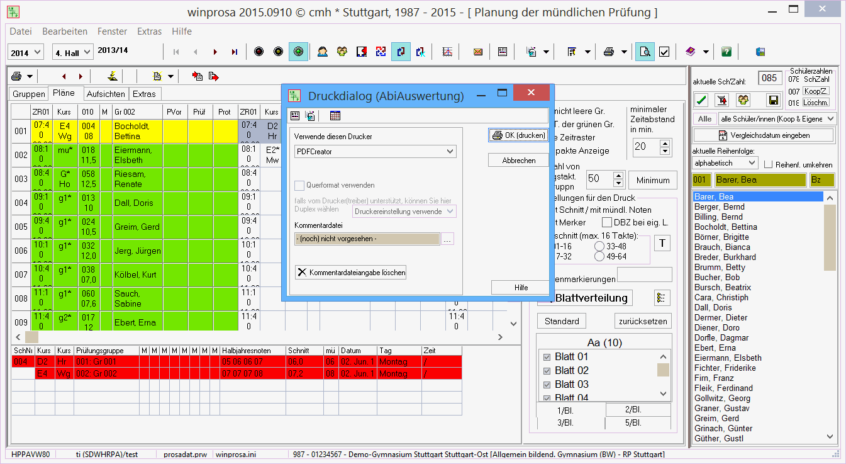Select the 33-48 radio button
The height and width of the screenshot is (464, 846).
click(599, 246)
